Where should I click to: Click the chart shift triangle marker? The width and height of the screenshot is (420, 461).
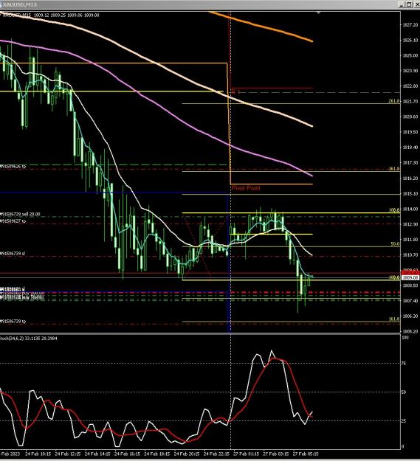(318, 13)
